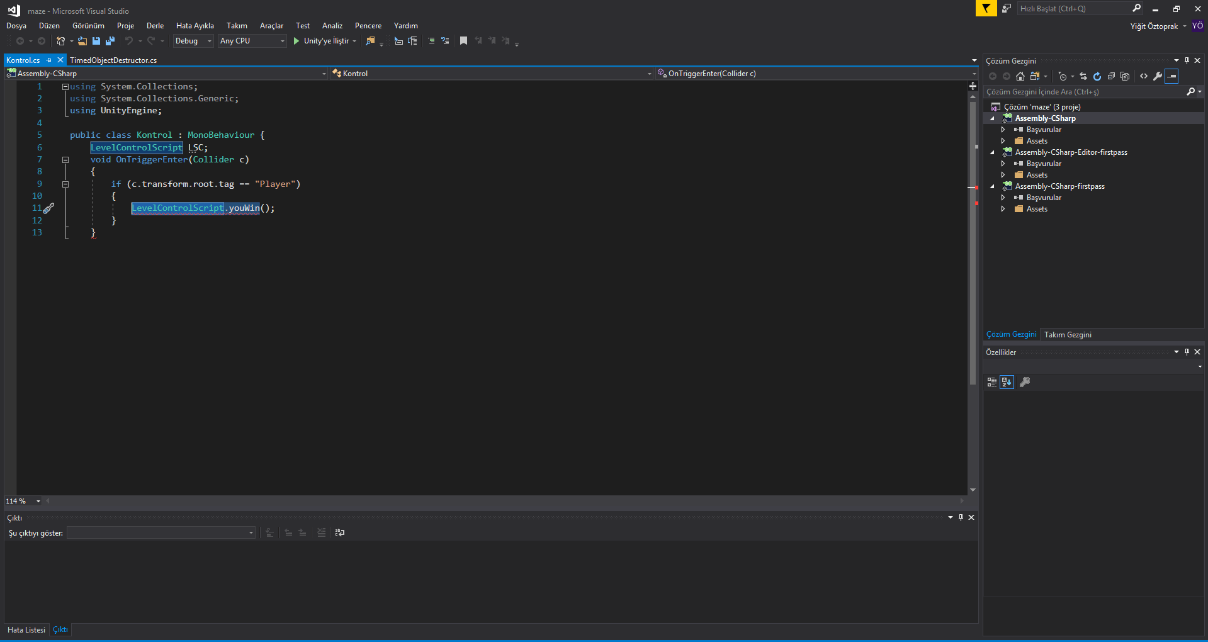
Task: Toggle alphabetical sort in Özellikler panel
Action: coord(1007,382)
